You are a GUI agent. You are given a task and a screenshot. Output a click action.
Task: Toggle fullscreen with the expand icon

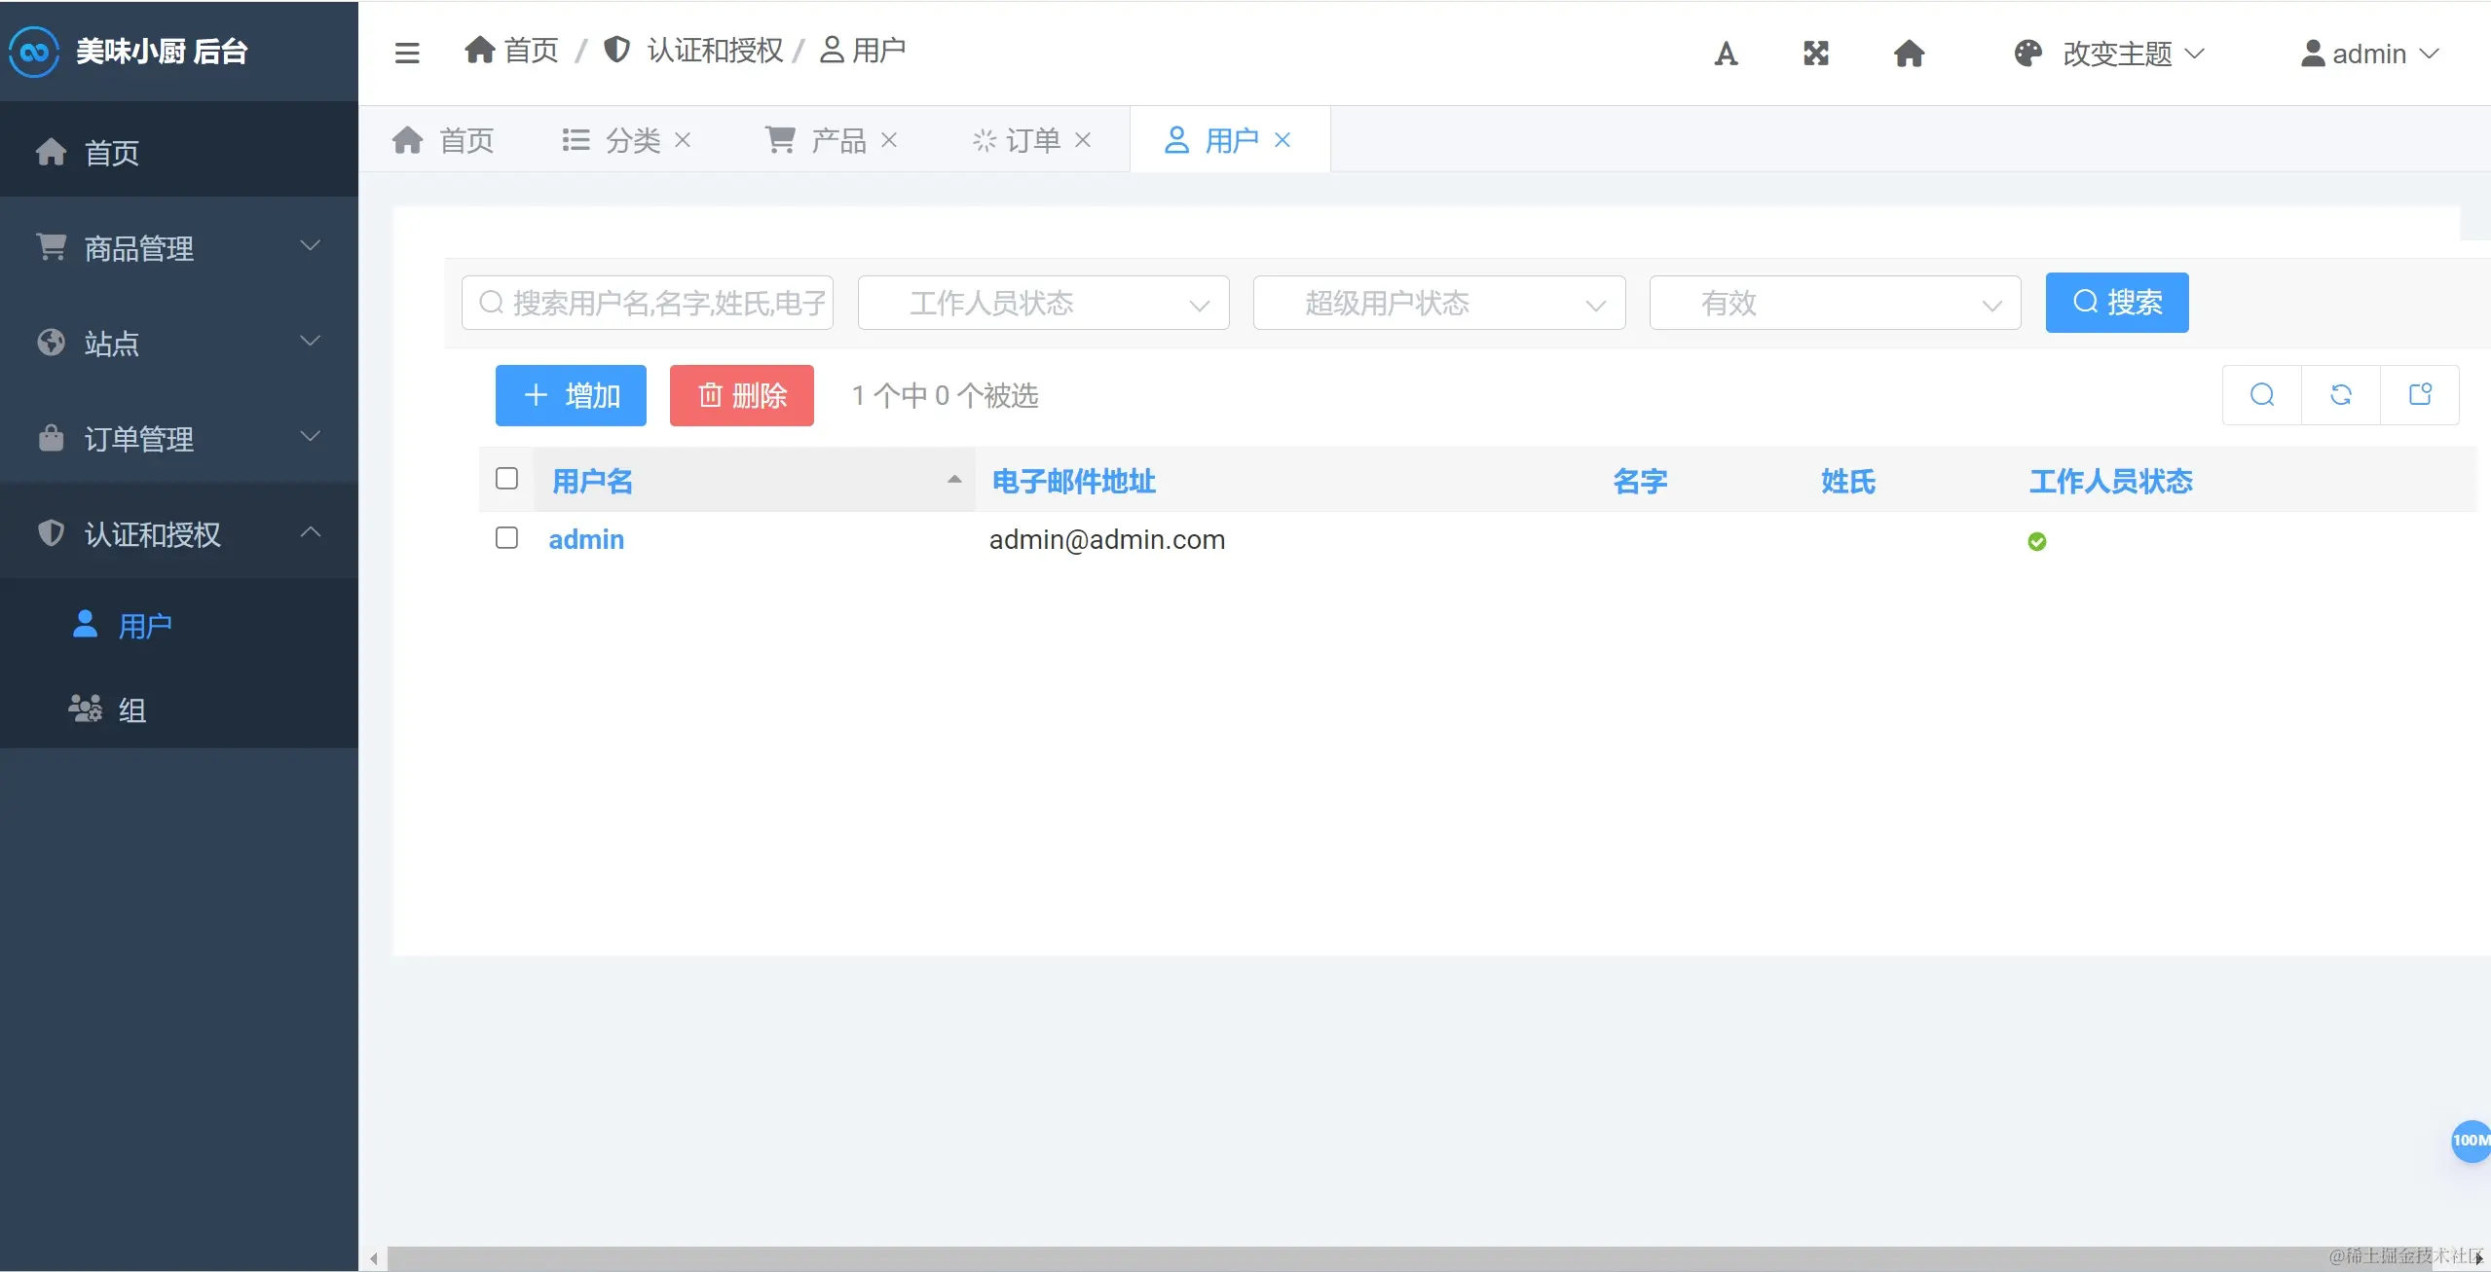coord(1816,54)
